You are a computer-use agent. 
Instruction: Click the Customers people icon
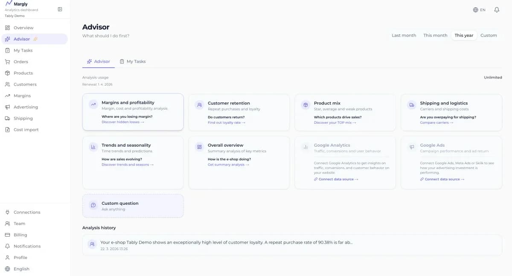click(x=8, y=84)
